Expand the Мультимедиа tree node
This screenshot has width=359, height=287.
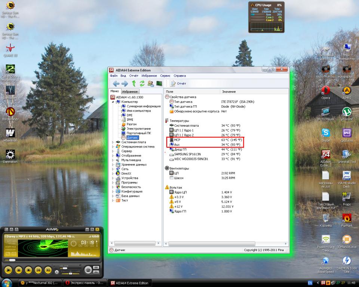point(113,160)
